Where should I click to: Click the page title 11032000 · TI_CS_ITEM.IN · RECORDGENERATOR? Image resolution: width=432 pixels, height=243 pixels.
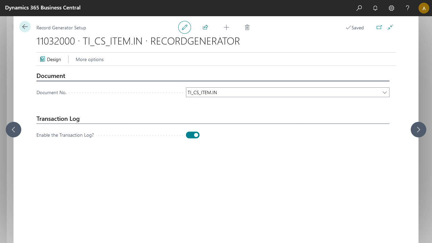(138, 41)
